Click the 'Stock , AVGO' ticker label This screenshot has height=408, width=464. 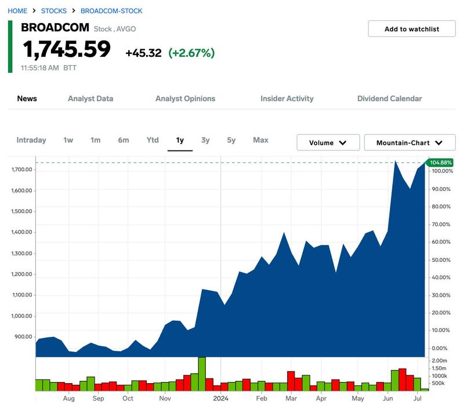point(115,29)
